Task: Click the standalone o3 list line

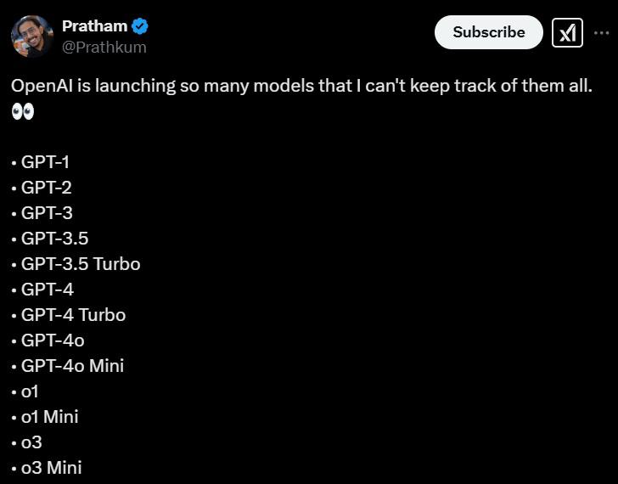Action: (28, 442)
